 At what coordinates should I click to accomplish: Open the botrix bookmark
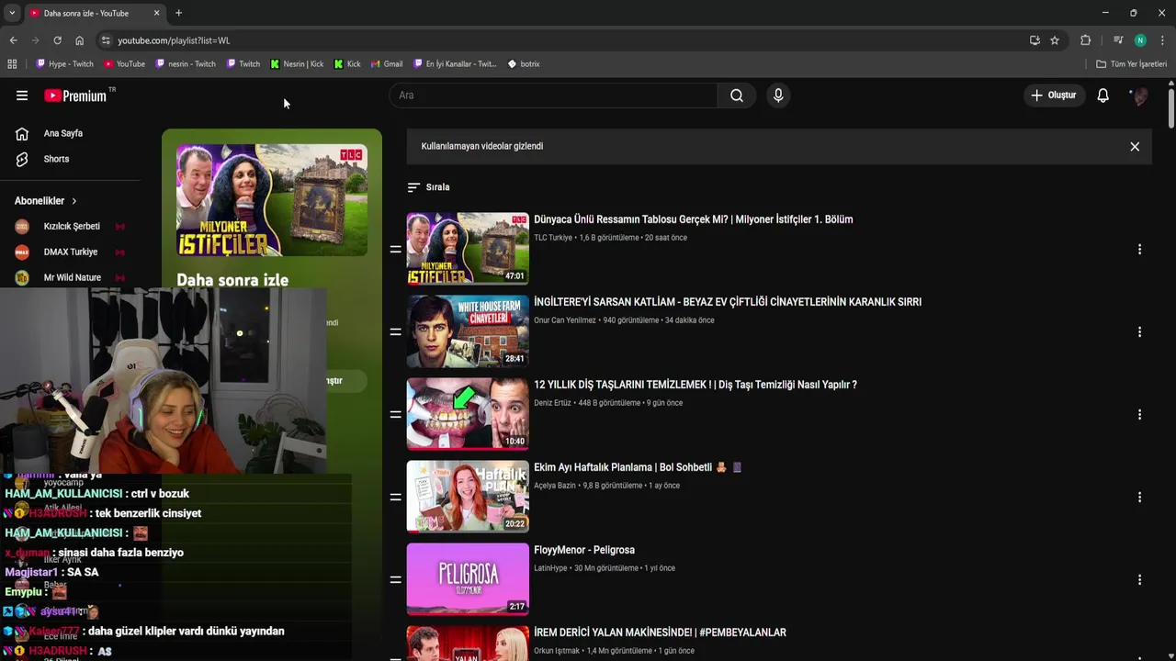pyautogui.click(x=524, y=64)
